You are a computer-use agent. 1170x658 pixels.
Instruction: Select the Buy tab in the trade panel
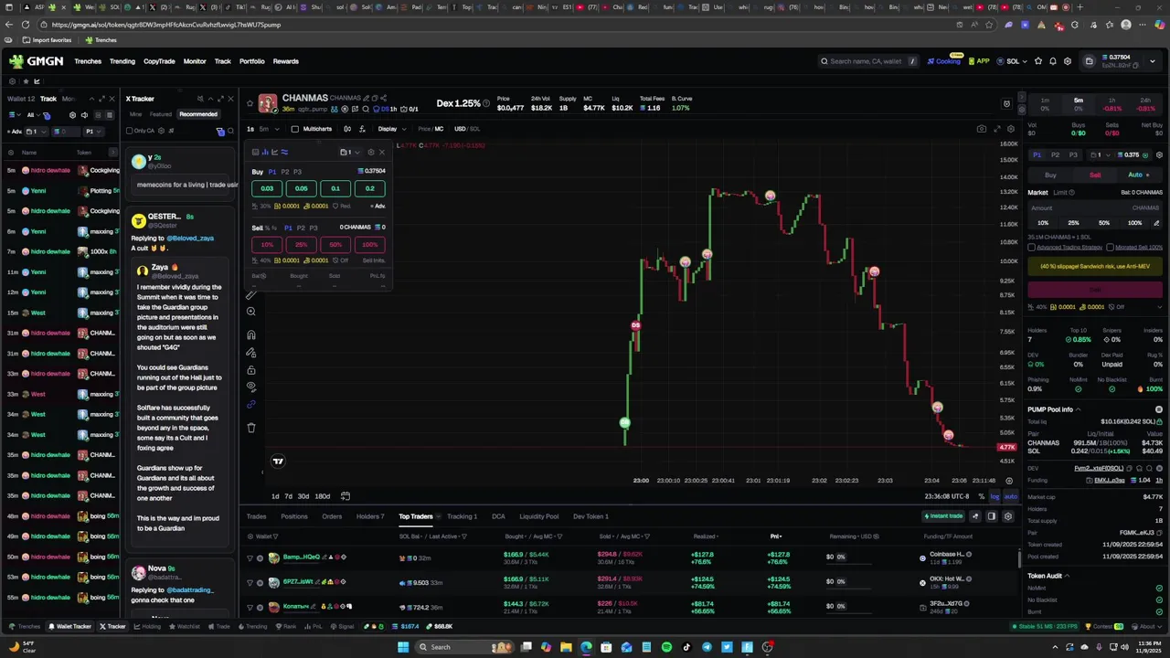(1050, 175)
